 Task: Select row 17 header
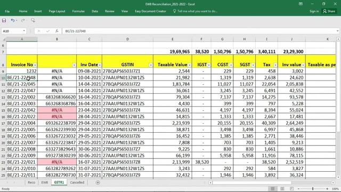pos(3,123)
